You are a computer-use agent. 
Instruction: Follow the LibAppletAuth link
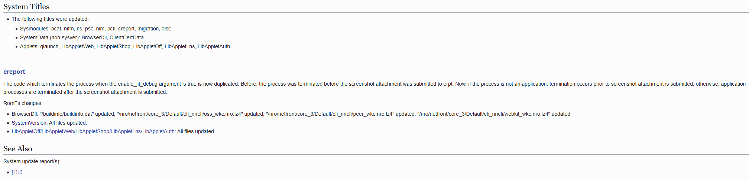[x=158, y=131]
